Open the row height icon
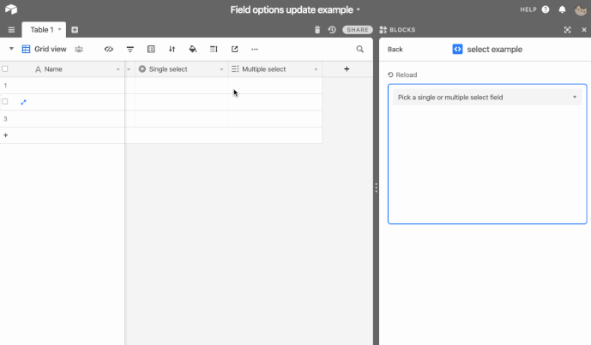 tap(214, 49)
